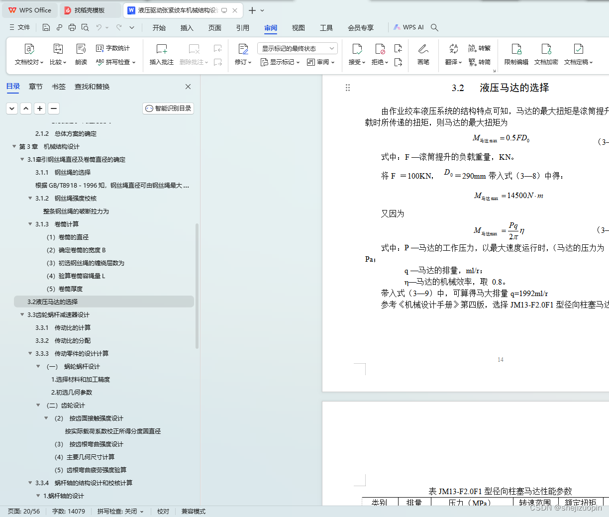Select the 画笔 pen tool
The width and height of the screenshot is (609, 517).
point(423,55)
